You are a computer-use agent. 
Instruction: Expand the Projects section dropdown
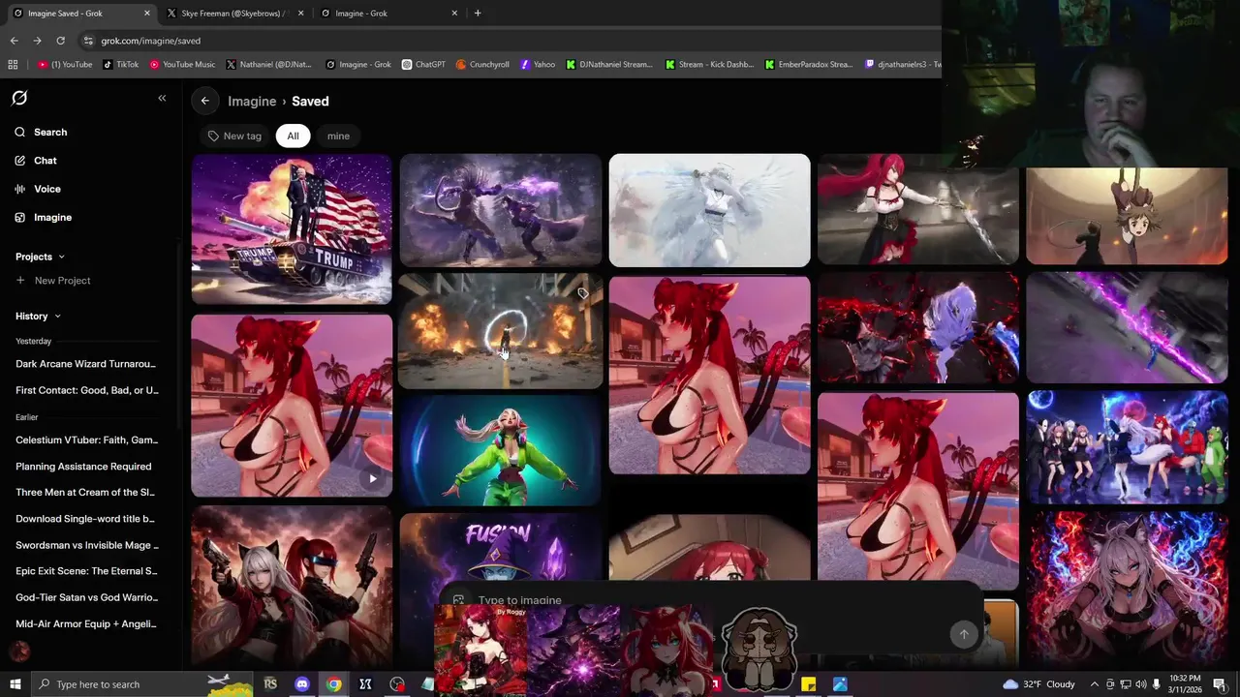point(40,257)
